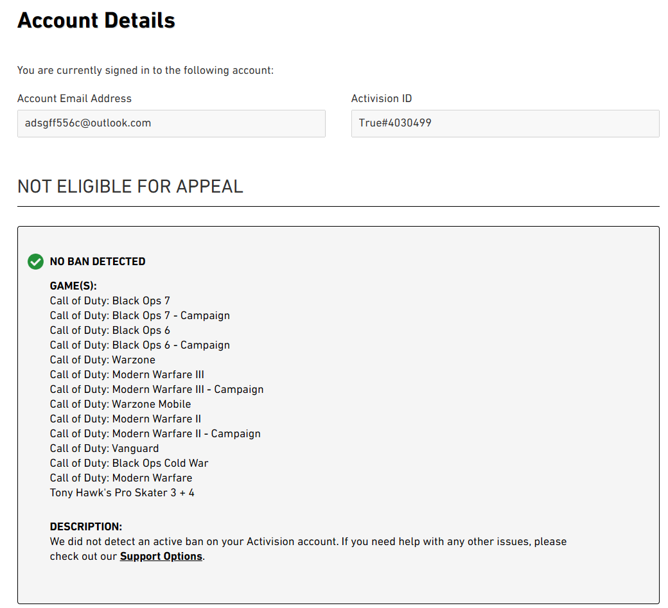Click the green checkmark status icon
Image resolution: width=668 pixels, height=608 pixels.
35,261
